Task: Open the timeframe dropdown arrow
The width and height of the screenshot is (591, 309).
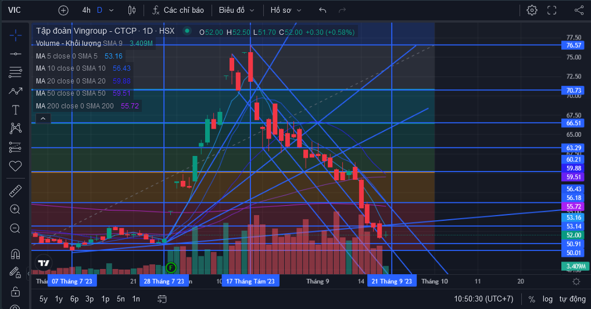Action: coord(111,10)
